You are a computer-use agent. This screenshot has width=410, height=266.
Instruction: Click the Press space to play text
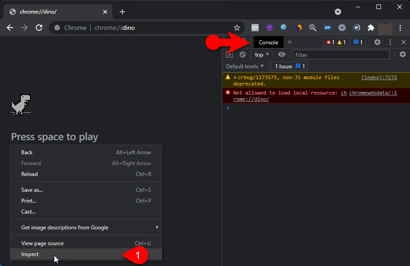click(x=55, y=137)
